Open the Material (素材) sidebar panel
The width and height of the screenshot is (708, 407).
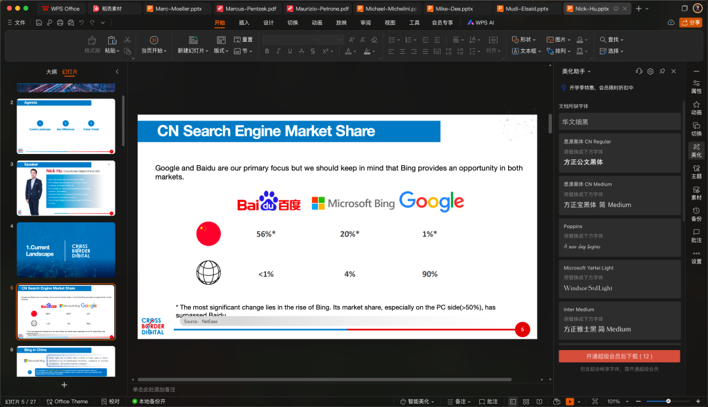pos(696,193)
